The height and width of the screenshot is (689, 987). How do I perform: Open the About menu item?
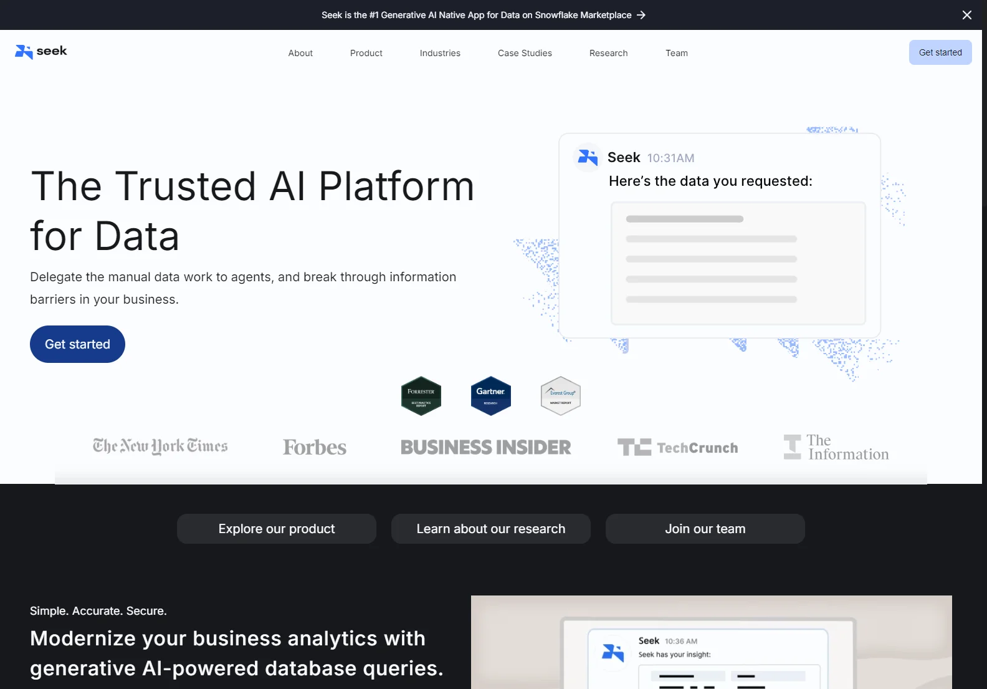[x=300, y=53]
